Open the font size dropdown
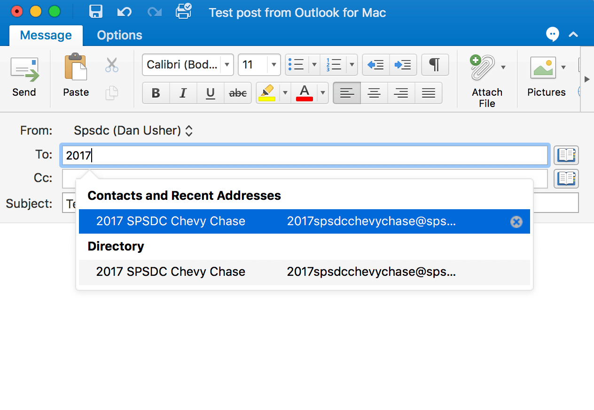The width and height of the screenshot is (594, 410). coord(274,65)
